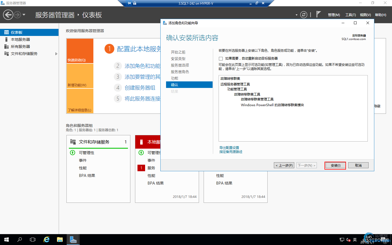Click the lock icon on Hyper-V connection bar
Image resolution: width=392 pixels, height=245 pixels.
pyautogui.click(x=135, y=3)
